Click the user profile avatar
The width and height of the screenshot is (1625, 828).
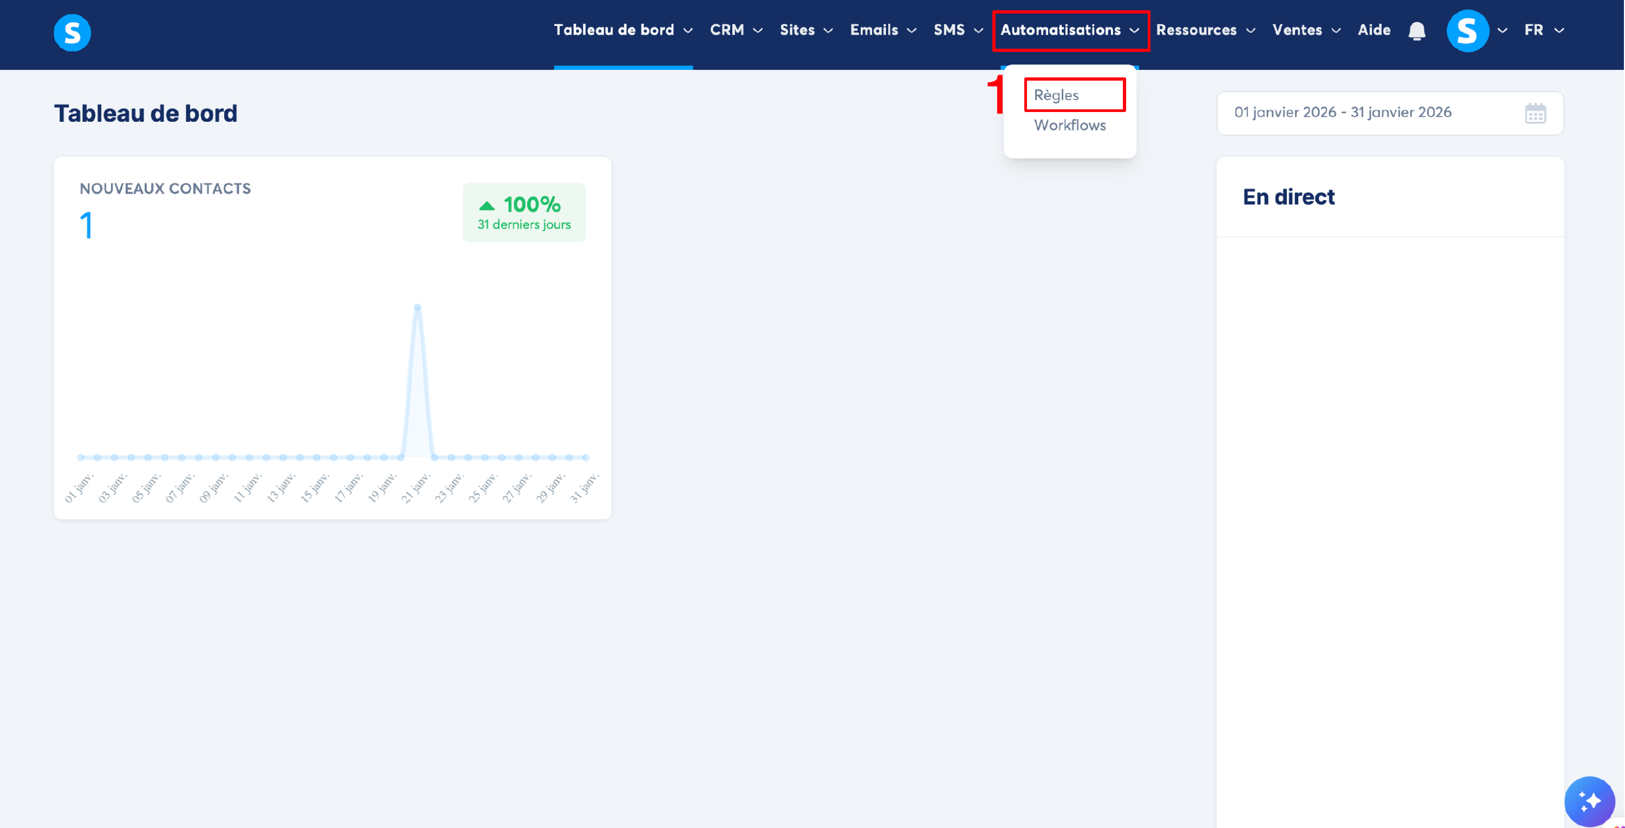[1467, 31]
